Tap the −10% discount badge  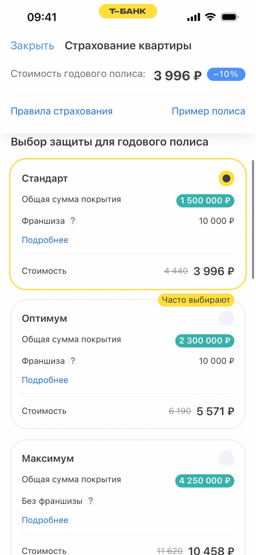coord(226,74)
